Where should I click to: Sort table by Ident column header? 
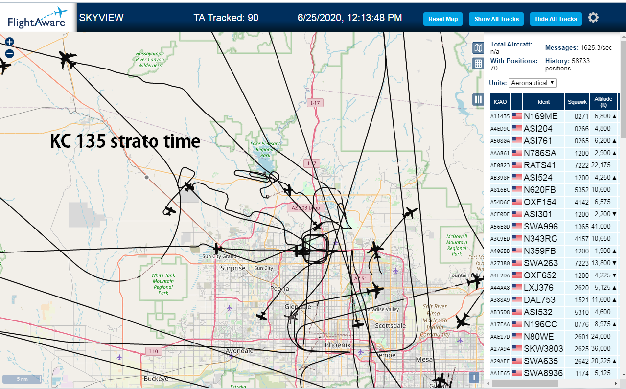coord(543,102)
